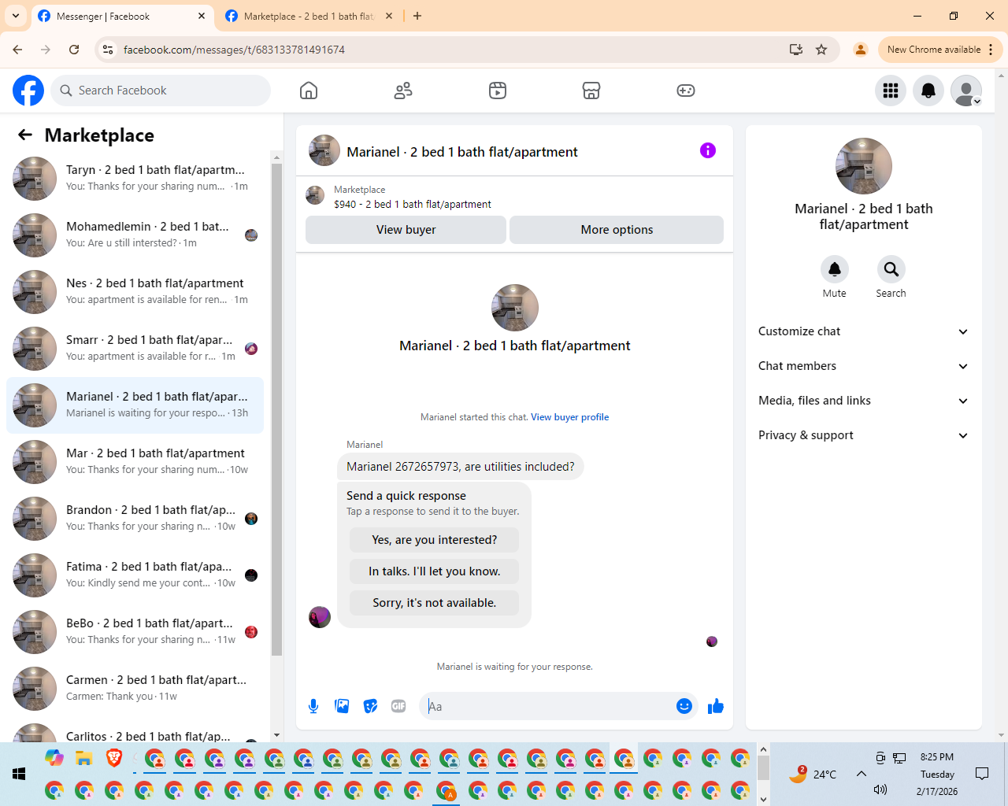The width and height of the screenshot is (1008, 806).
Task: Open Carmen's conversation
Action: (x=135, y=689)
